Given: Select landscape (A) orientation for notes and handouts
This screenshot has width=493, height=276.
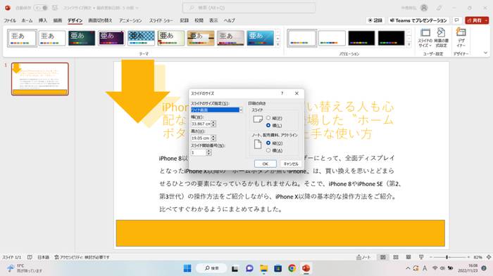Looking at the screenshot, I should tap(268, 150).
